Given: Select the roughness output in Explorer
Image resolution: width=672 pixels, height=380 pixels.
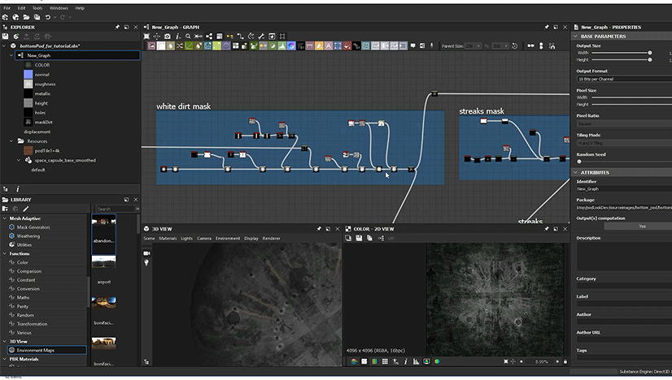Looking at the screenshot, I should tap(45, 84).
